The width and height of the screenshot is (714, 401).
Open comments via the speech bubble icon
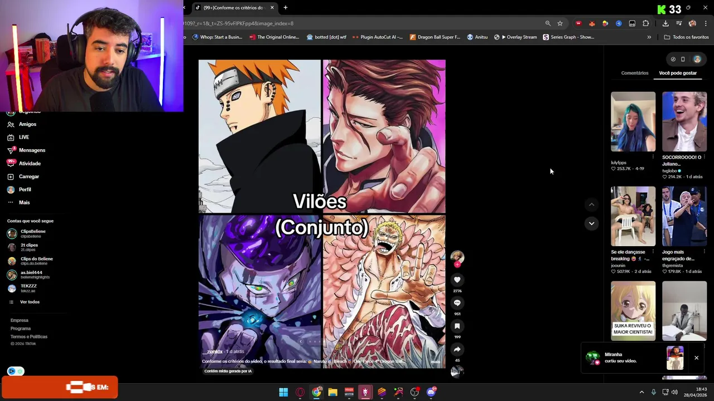tap(457, 302)
